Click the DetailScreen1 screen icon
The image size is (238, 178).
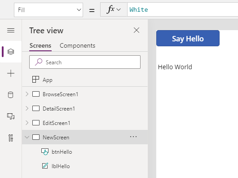click(x=36, y=108)
